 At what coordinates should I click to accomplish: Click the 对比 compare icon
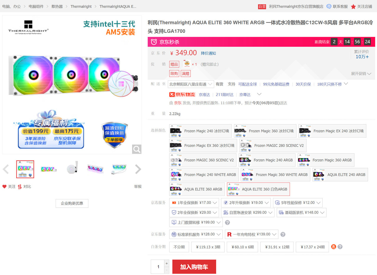click(20, 186)
